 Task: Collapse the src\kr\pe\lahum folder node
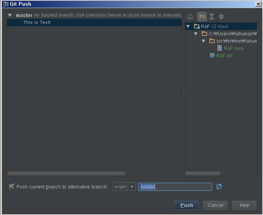[204, 41]
